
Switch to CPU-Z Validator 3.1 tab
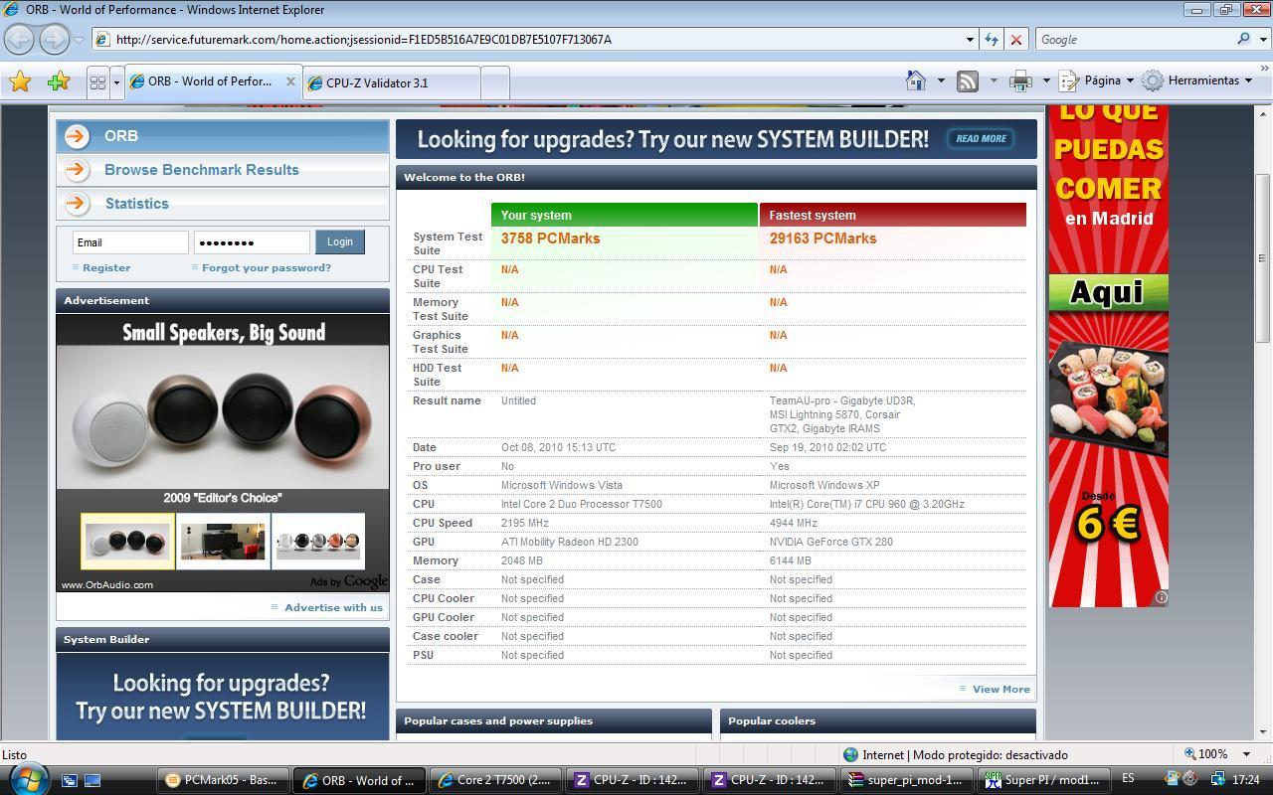391,83
